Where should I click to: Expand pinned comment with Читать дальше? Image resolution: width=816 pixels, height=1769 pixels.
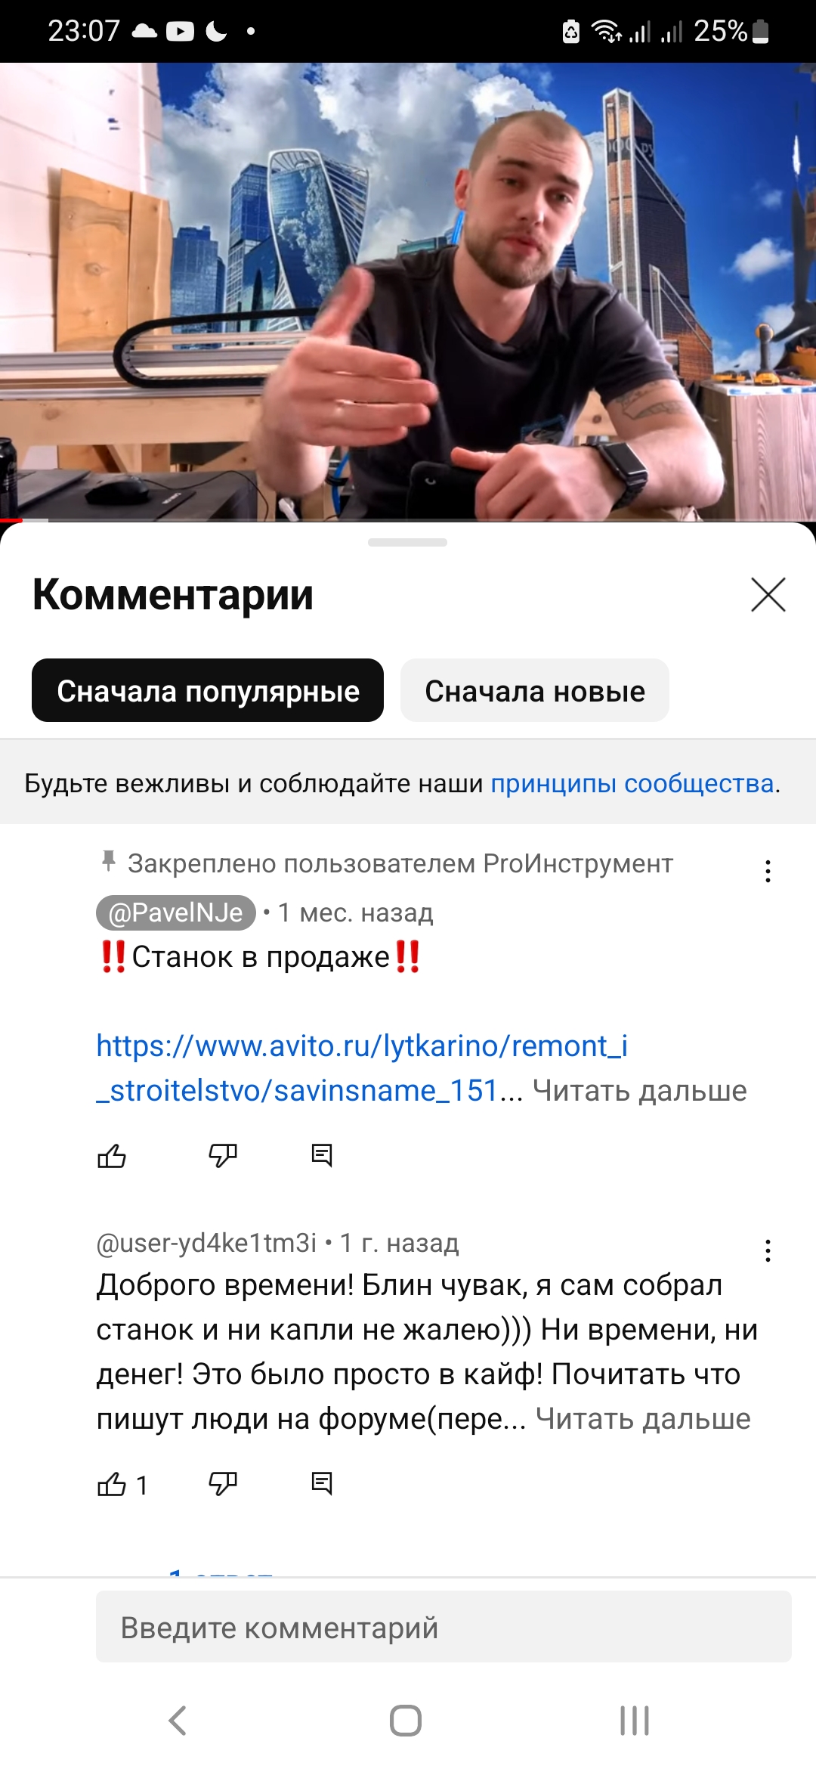[x=639, y=1091]
